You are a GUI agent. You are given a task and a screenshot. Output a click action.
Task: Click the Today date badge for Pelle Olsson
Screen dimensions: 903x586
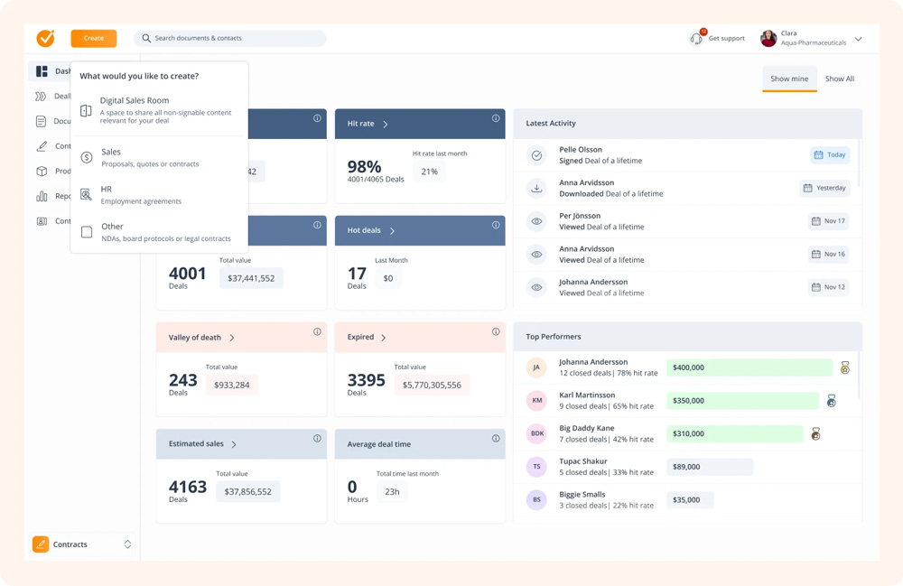pos(829,155)
